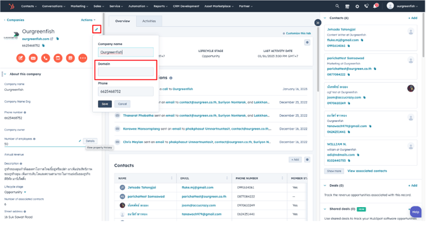Open the Marketing menu

pyautogui.click(x=79, y=6)
